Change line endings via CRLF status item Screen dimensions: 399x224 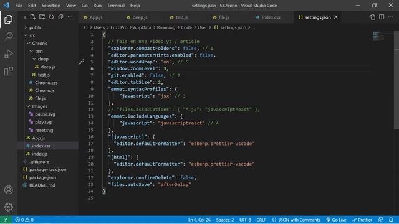click(261, 220)
